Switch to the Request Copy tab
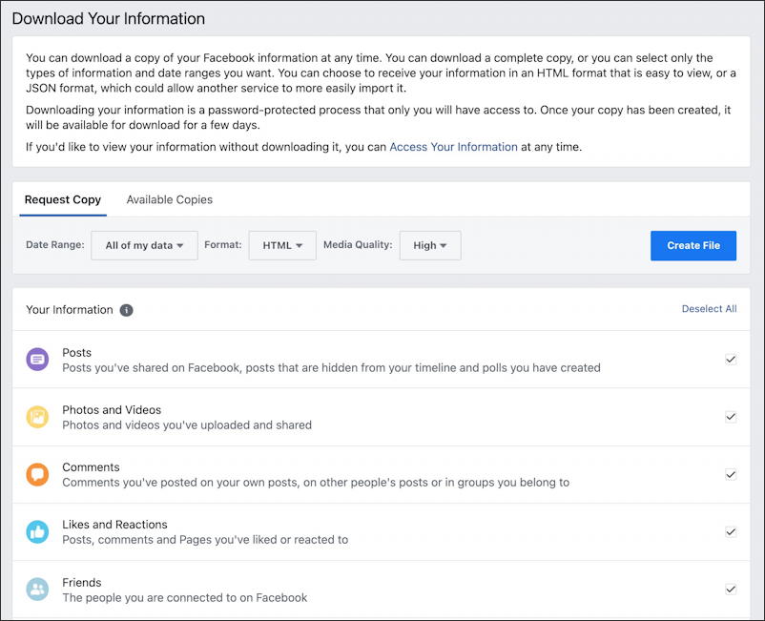The image size is (765, 621). [x=63, y=200]
